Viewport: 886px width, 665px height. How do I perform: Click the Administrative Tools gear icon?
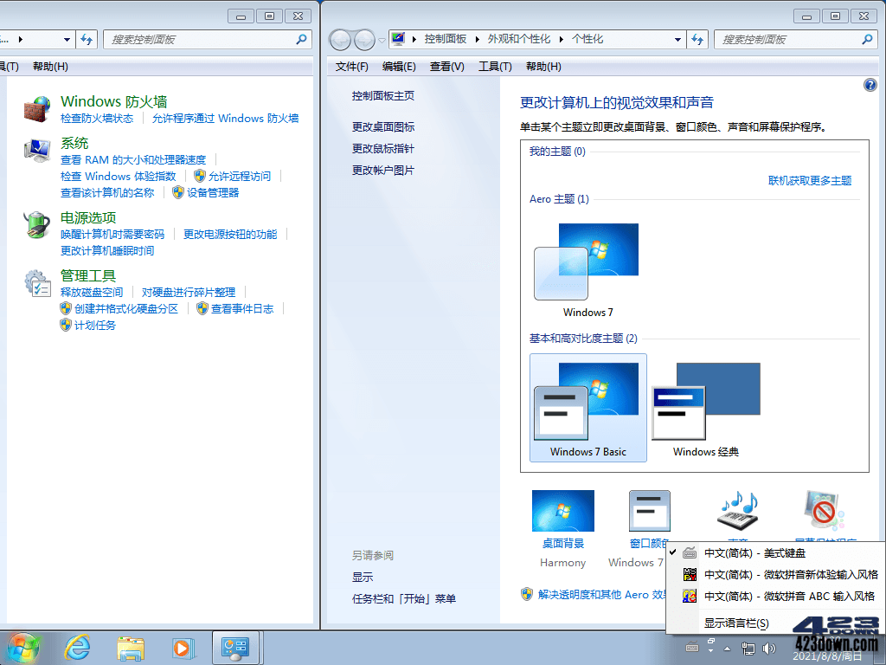click(37, 283)
